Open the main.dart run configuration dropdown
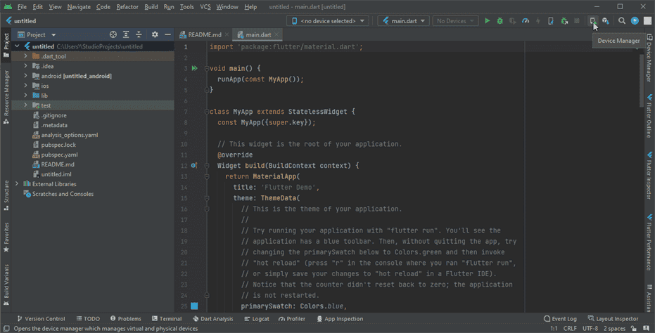This screenshot has width=655, height=333. click(404, 21)
